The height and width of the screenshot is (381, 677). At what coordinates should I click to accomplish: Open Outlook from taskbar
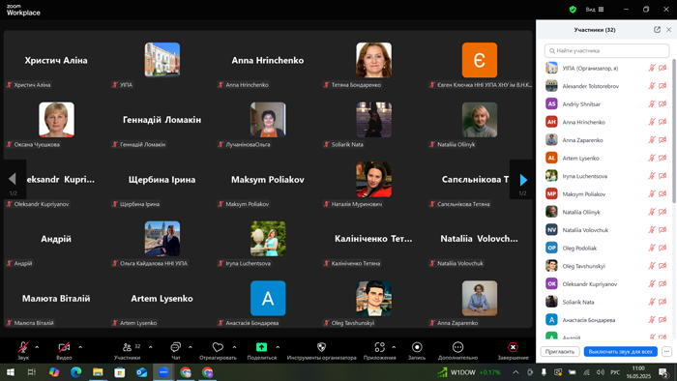pyautogui.click(x=141, y=372)
